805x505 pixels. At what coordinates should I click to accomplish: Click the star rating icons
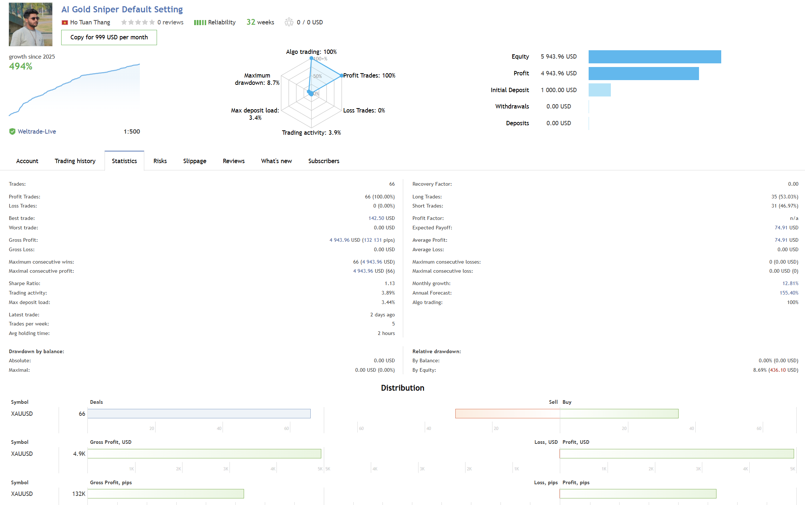[x=138, y=22]
